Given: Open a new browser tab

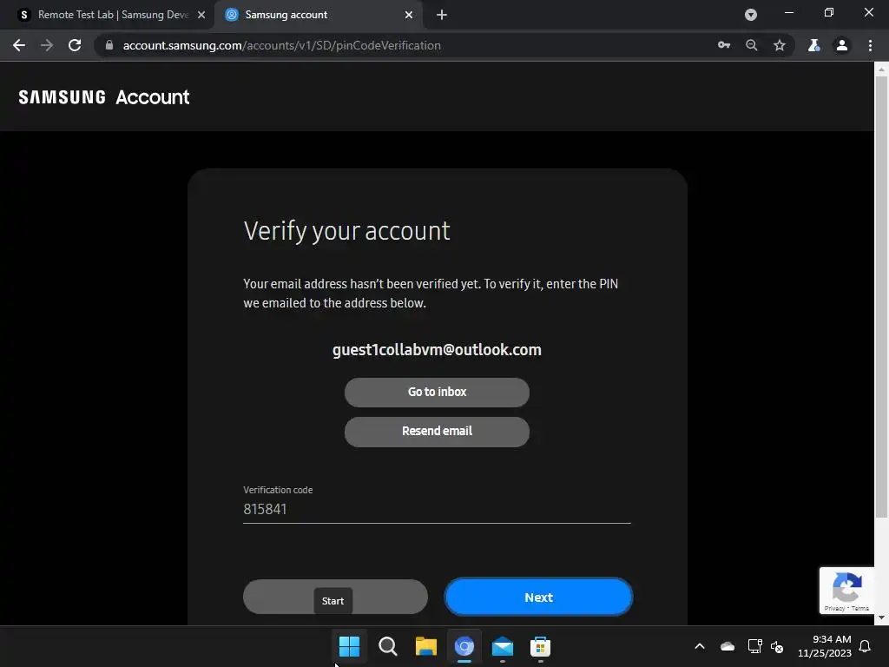Looking at the screenshot, I should [442, 15].
